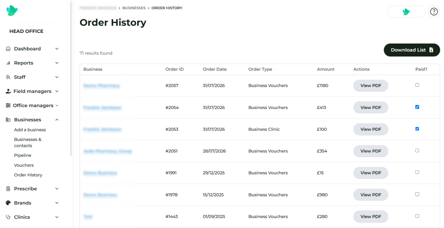View PDF for order #2054

371,108
